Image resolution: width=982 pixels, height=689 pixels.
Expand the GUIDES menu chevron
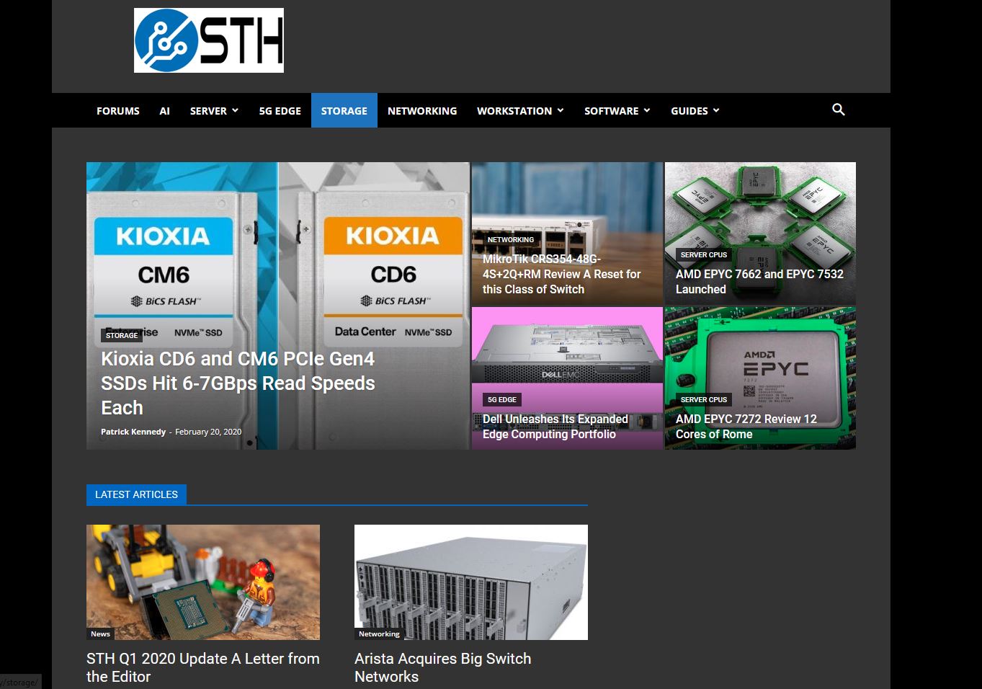click(716, 110)
